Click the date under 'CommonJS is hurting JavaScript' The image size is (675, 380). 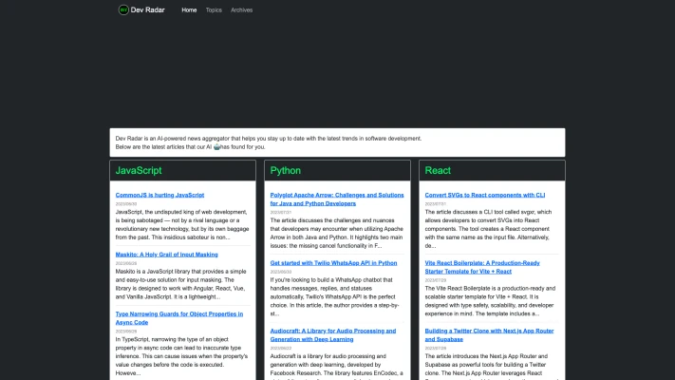[x=126, y=204]
